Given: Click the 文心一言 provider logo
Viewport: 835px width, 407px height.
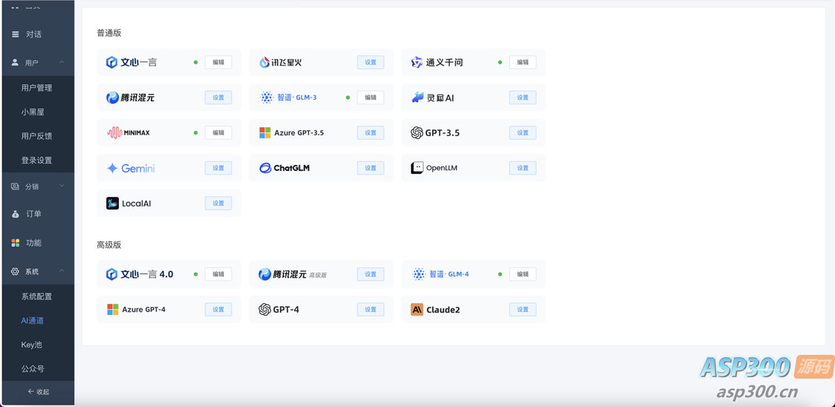Looking at the screenshot, I should pos(111,62).
